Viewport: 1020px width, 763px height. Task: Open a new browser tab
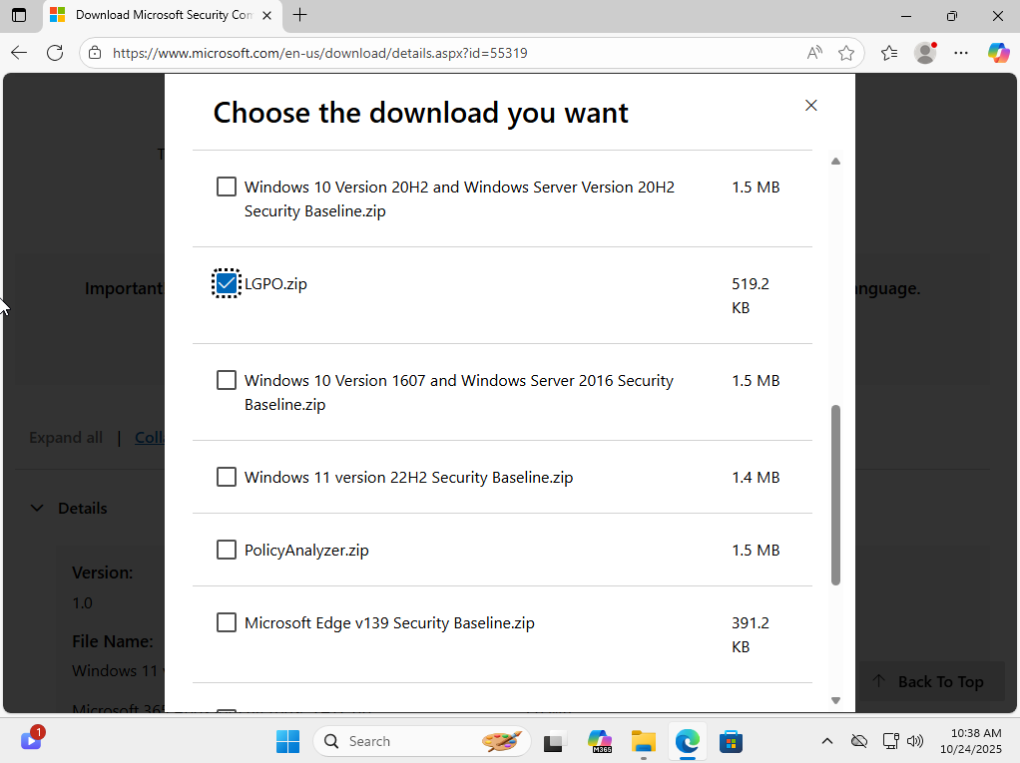coord(299,15)
